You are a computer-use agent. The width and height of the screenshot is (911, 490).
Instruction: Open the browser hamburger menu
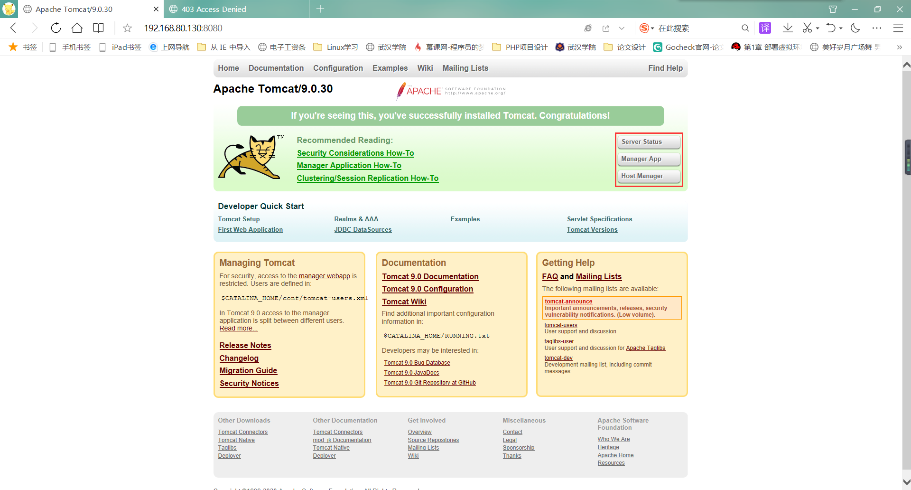[x=898, y=28]
